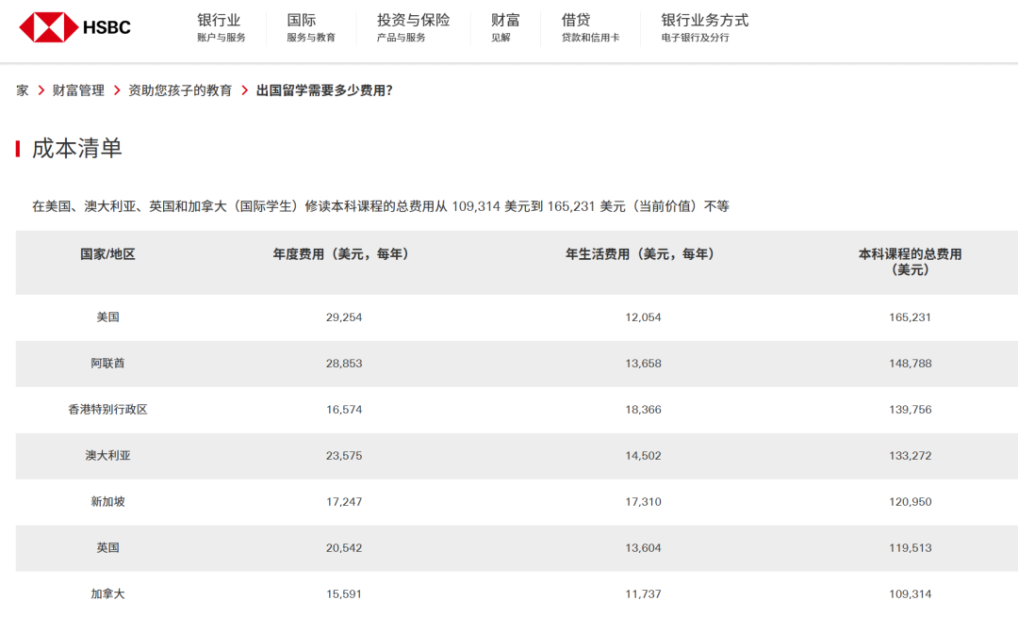The width and height of the screenshot is (1018, 617).
Task: Navigate to 财富管理 breadcrumb
Action: point(78,90)
